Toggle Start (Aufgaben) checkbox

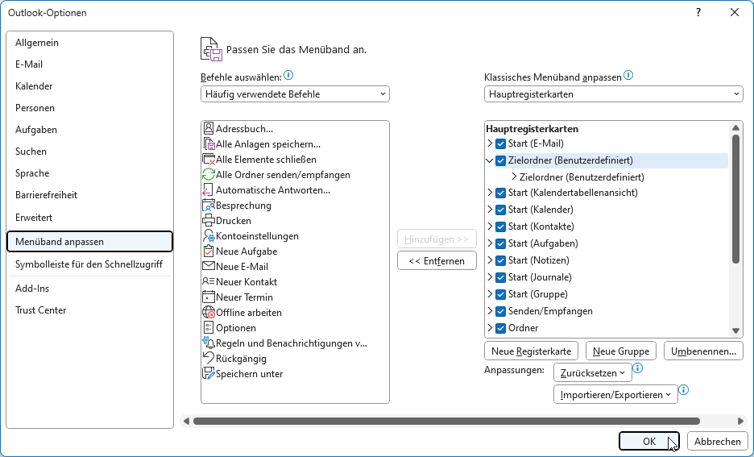[500, 243]
